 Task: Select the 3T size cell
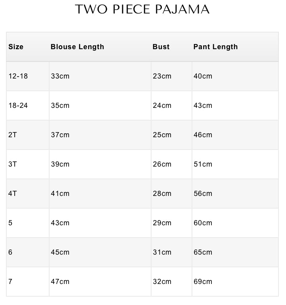click(13, 164)
